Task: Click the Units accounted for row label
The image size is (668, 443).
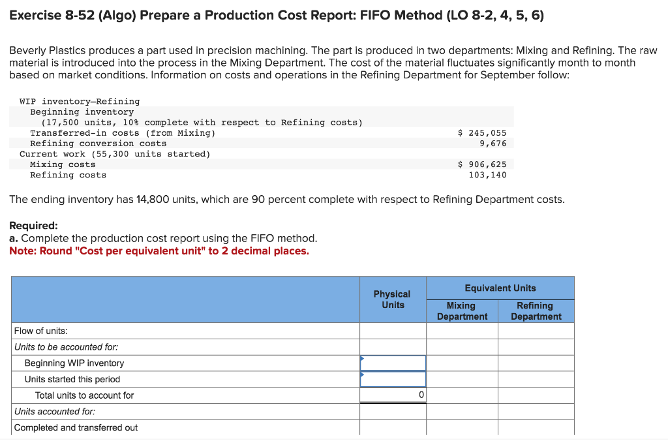Action: click(48, 411)
